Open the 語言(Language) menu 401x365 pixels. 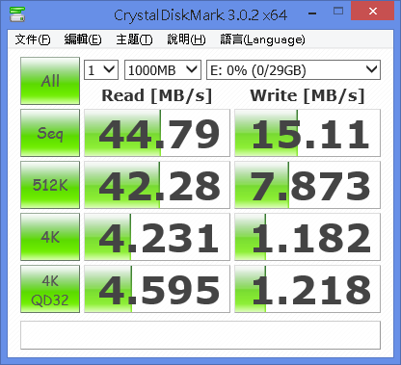262,39
